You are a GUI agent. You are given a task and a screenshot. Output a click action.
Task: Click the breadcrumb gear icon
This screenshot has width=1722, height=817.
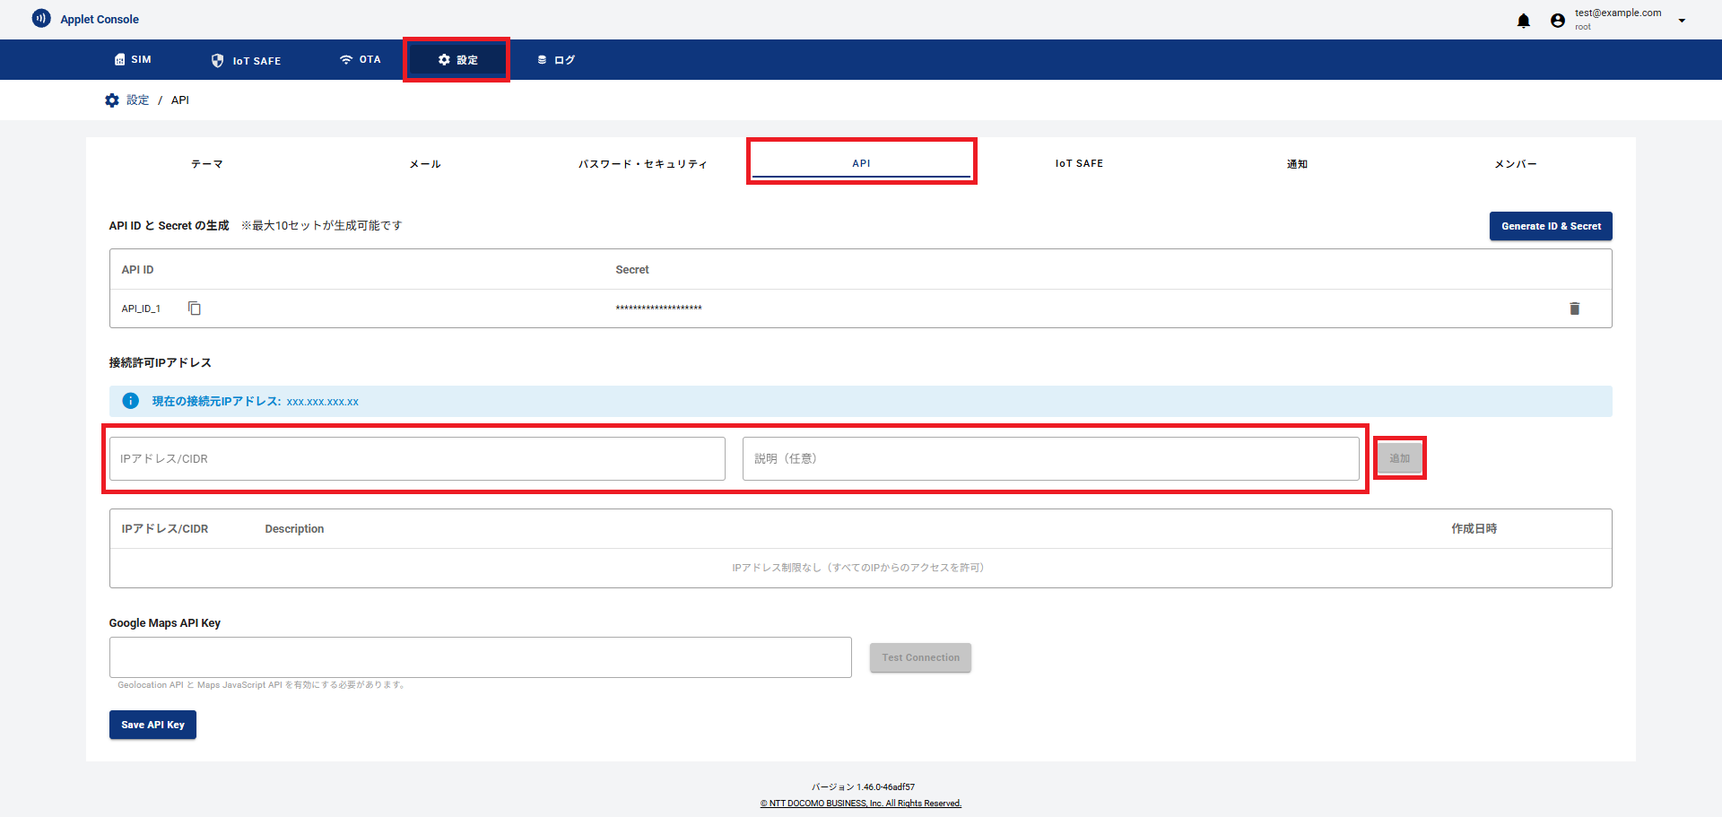coord(112,100)
